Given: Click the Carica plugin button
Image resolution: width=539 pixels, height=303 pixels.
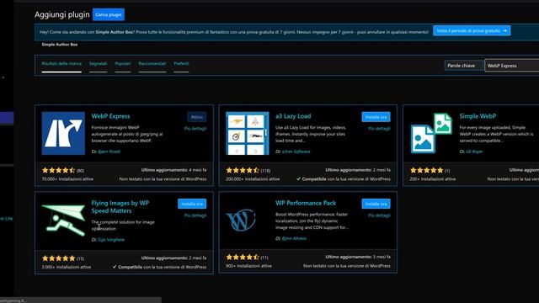Looking at the screenshot, I should 109,15.
